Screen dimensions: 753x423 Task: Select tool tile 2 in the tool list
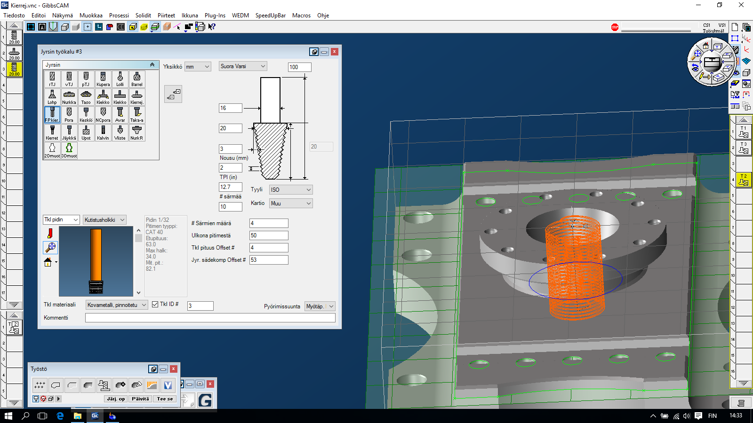click(14, 54)
